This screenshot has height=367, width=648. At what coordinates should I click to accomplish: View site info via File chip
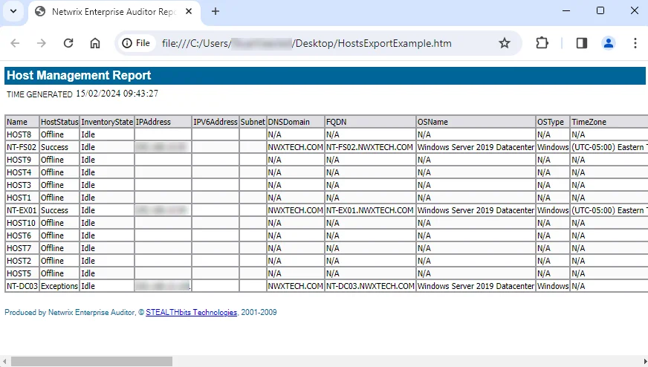tap(137, 43)
